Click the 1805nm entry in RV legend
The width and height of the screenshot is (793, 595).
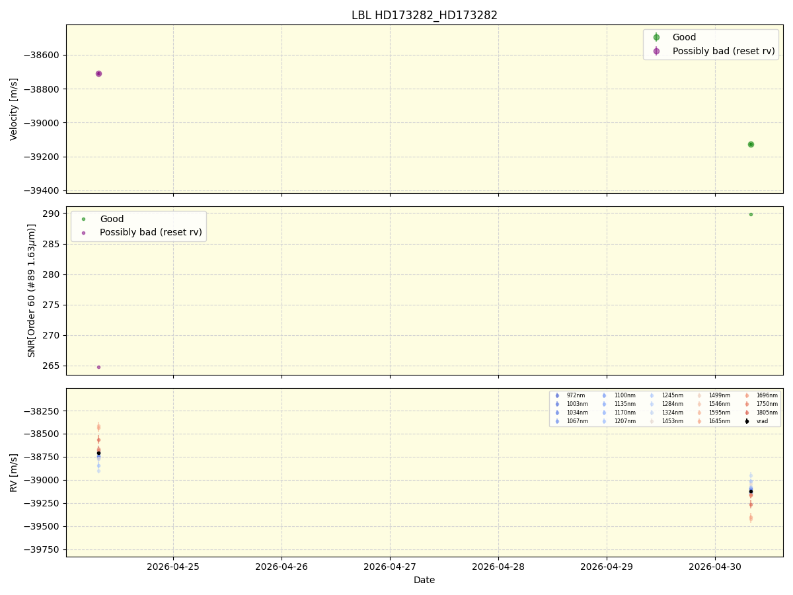767,413
